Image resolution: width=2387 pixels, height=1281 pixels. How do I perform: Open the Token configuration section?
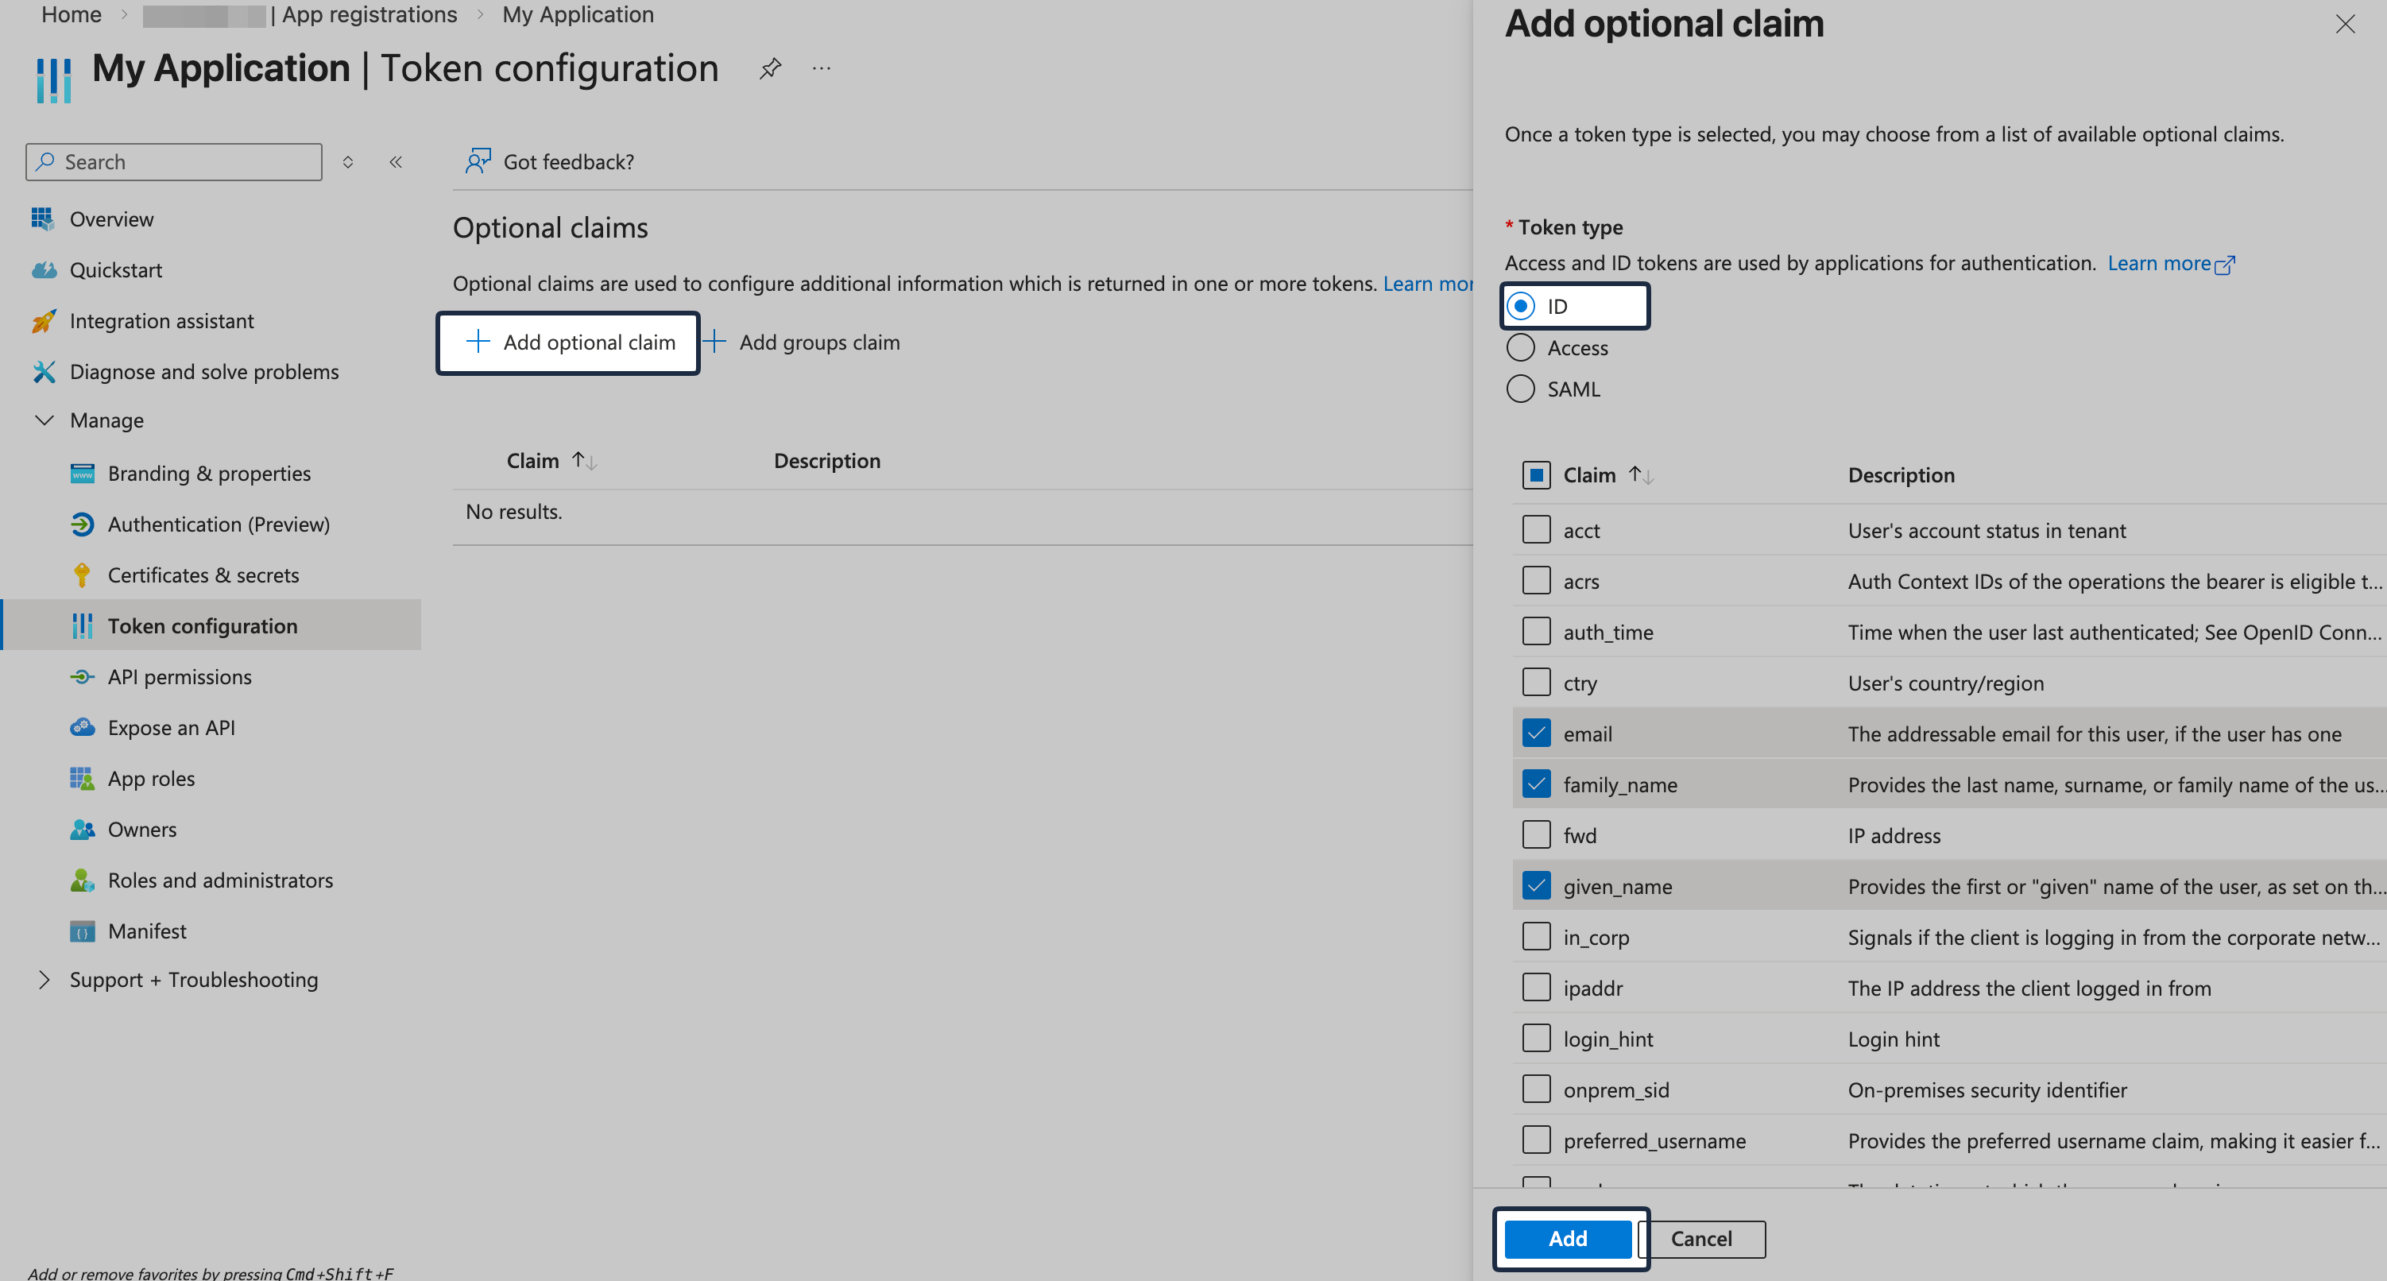tap(203, 625)
